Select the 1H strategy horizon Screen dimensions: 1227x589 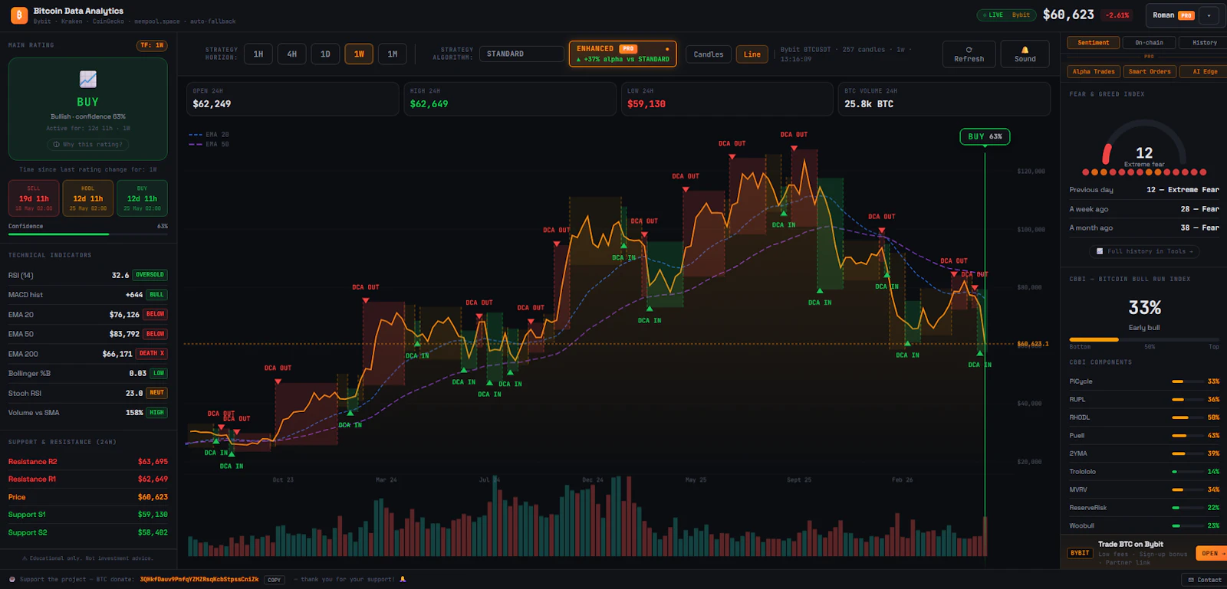[x=258, y=54]
